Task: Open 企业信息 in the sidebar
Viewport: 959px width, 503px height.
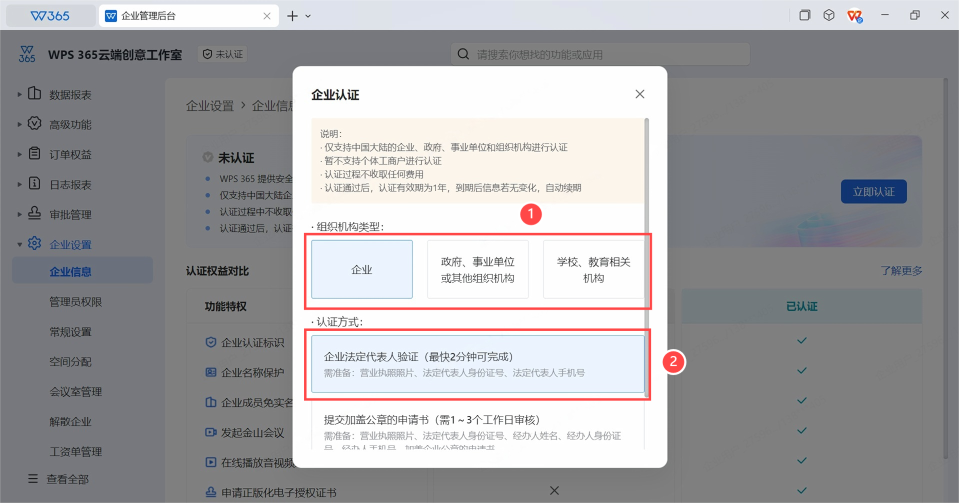Action: pyautogui.click(x=82, y=270)
